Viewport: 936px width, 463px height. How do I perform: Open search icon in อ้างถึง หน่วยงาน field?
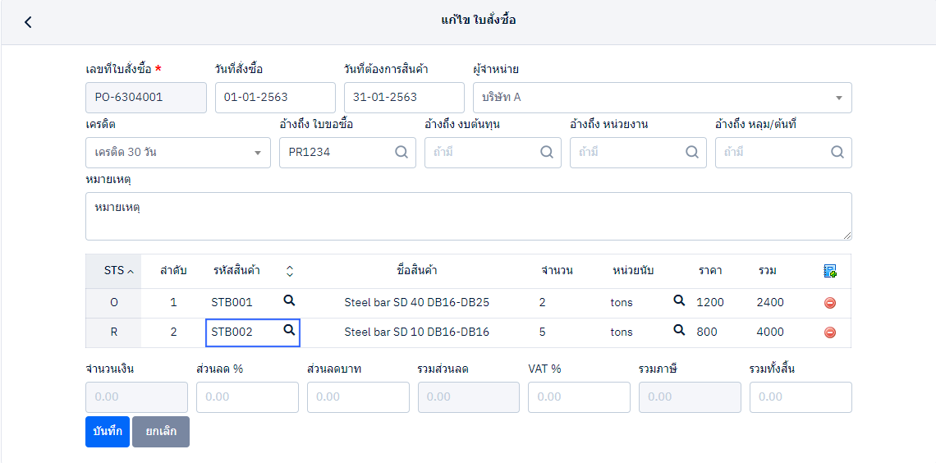(x=692, y=152)
